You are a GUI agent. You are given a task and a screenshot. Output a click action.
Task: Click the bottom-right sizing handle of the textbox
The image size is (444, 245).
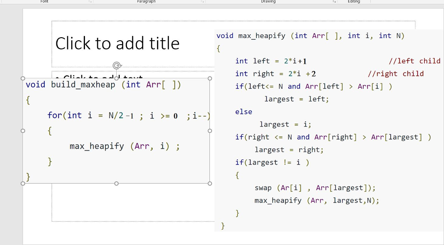point(210,184)
